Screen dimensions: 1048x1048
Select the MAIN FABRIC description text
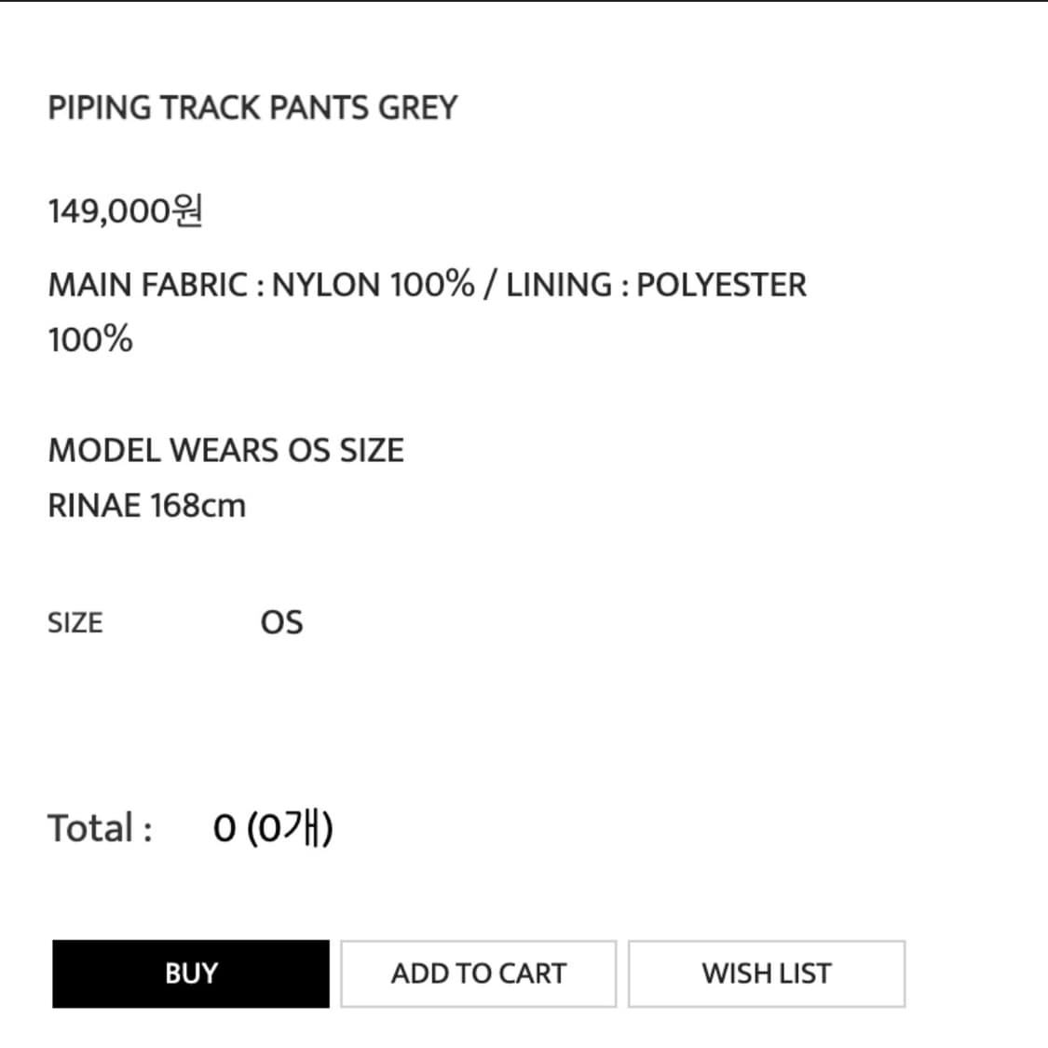pyautogui.click(x=427, y=284)
